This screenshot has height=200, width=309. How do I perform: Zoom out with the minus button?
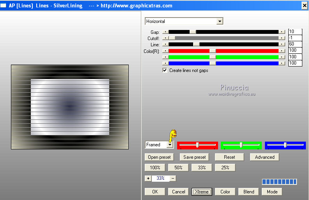[173, 178]
